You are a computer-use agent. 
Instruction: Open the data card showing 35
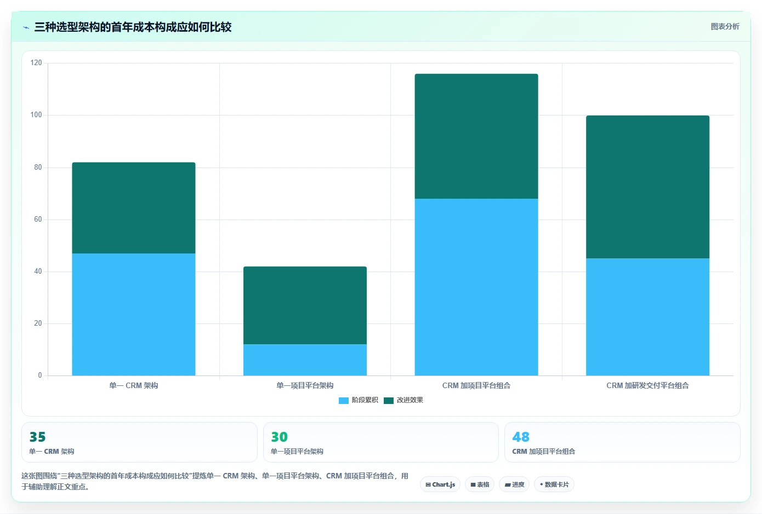click(x=139, y=442)
